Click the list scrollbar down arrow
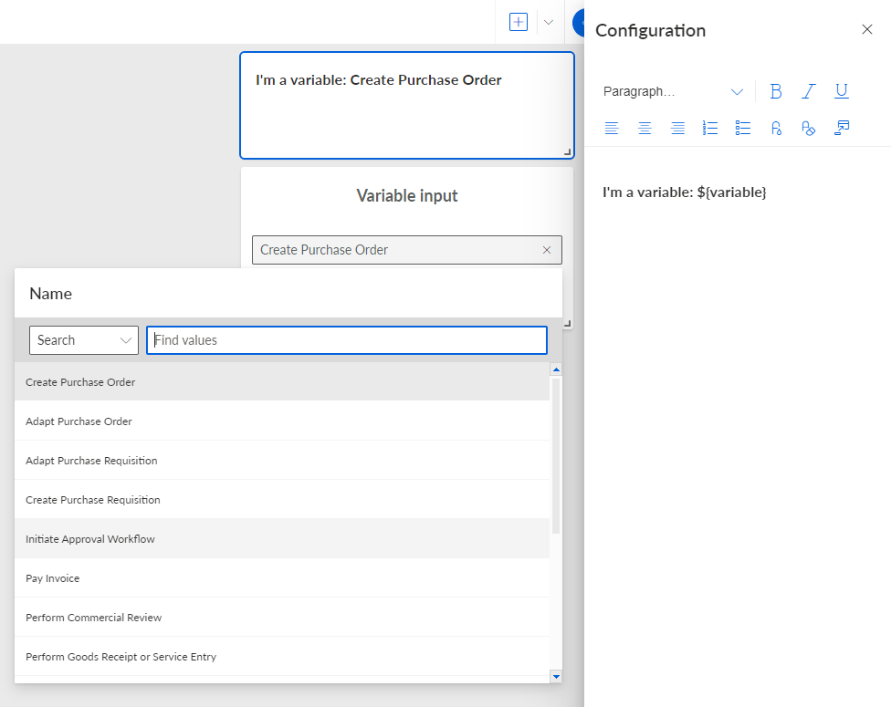Viewport: 891px width, 707px height. (x=556, y=676)
